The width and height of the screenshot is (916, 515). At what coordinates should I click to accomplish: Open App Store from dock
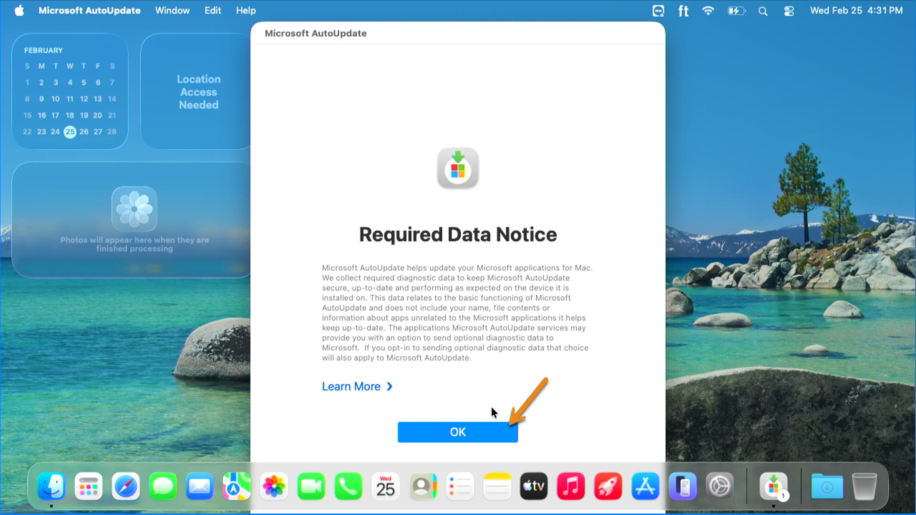[x=645, y=486]
